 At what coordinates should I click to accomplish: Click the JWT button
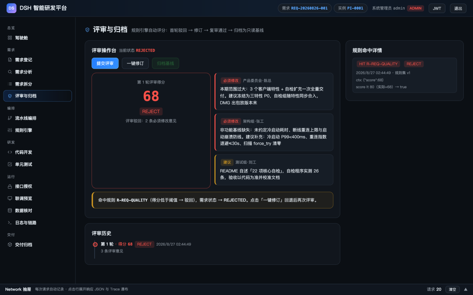(437, 8)
